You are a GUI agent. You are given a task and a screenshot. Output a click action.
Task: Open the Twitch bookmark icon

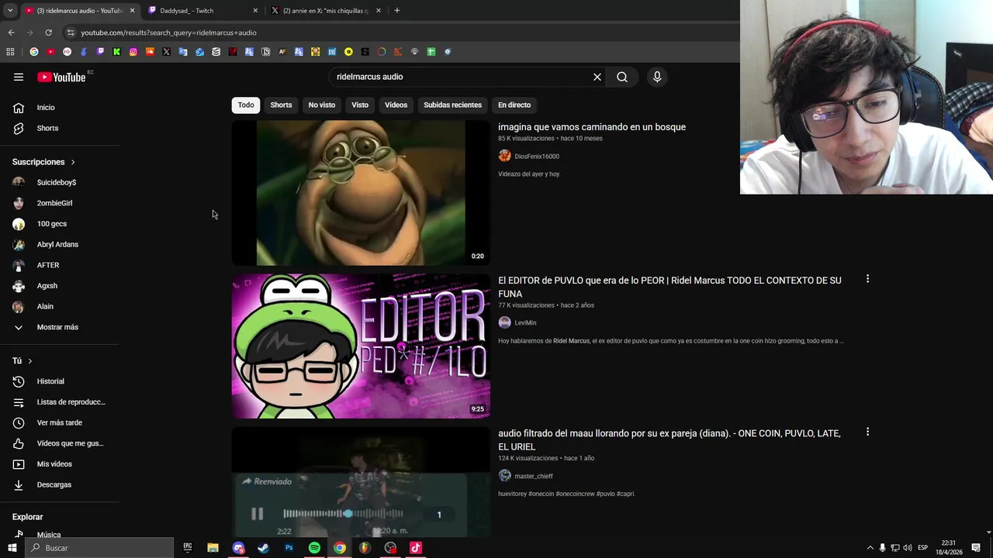[x=100, y=52]
